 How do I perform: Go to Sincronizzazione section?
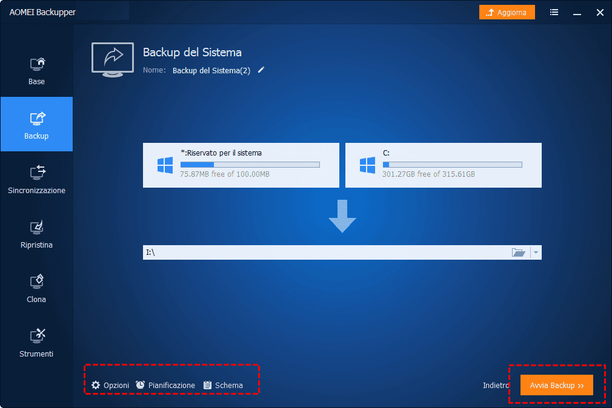[36, 179]
